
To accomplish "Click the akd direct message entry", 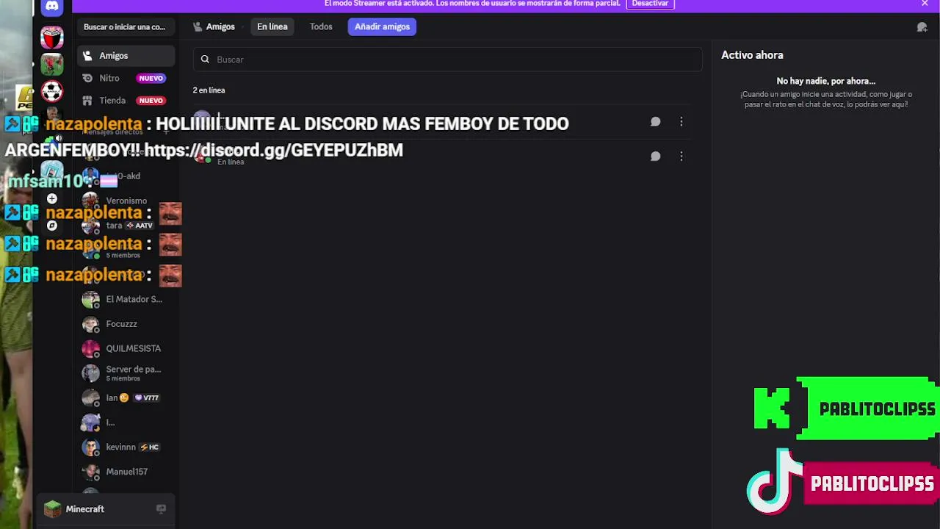I will coord(126,176).
